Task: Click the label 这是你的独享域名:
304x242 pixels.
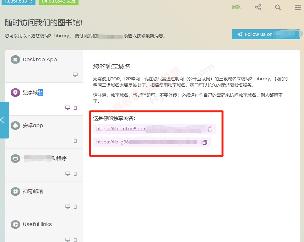Action: click(114, 118)
